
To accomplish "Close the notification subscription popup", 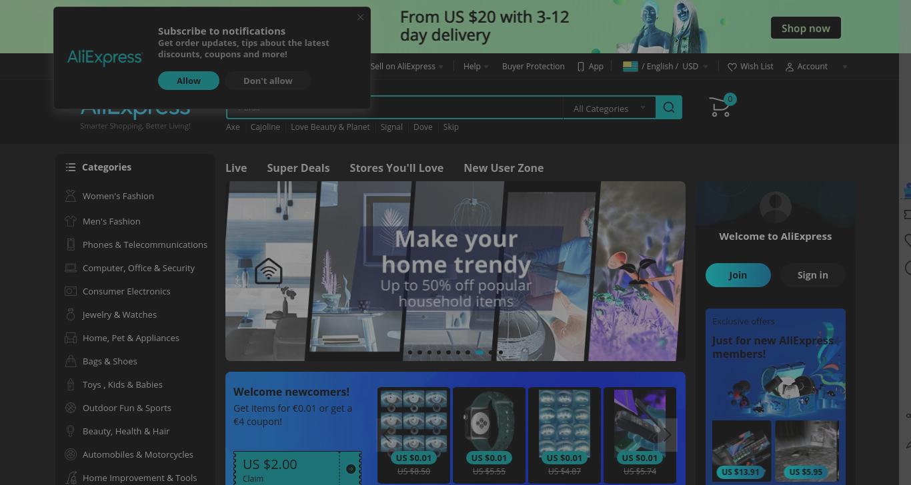I will click(361, 17).
